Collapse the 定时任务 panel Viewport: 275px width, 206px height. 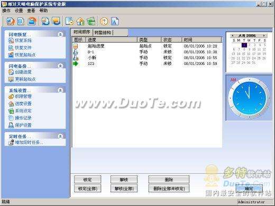pos(60,136)
